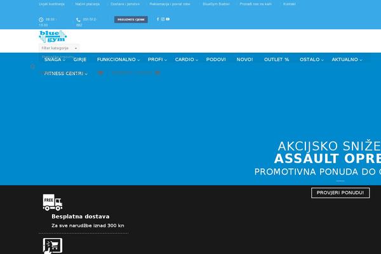This screenshot has width=381, height=254.
Task: Open the GIRJE category
Action: point(80,60)
